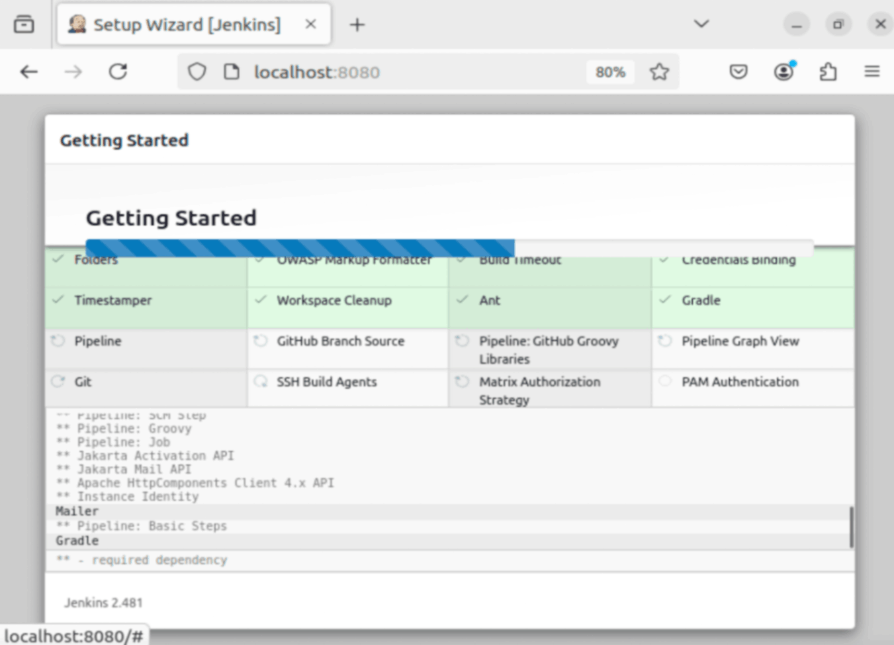The width and height of the screenshot is (894, 645).
Task: Click the Jenkins 2.481 version link
Action: click(103, 603)
